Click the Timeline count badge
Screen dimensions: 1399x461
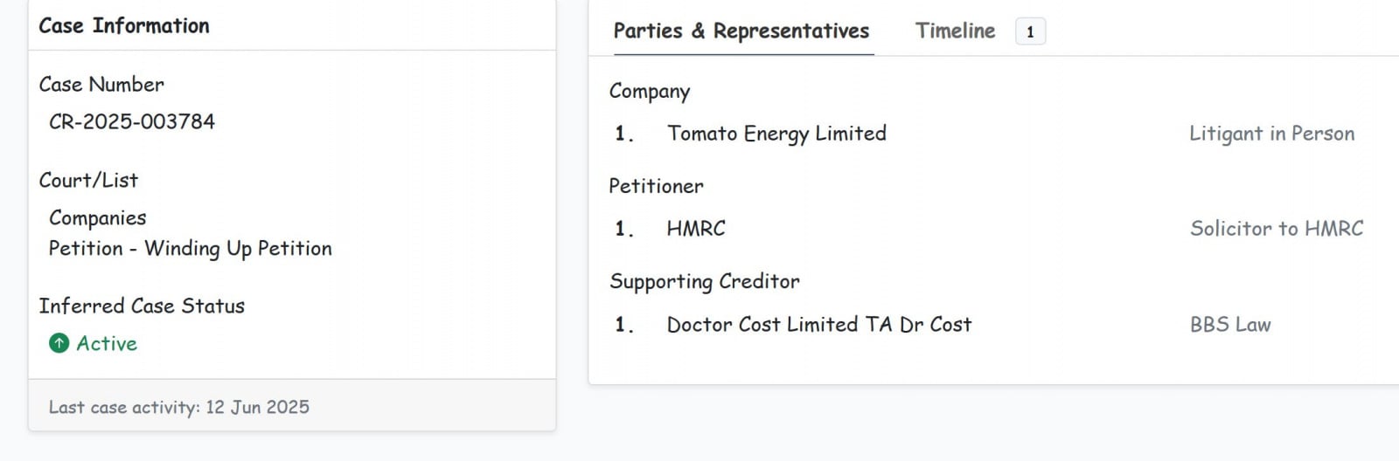tap(1030, 31)
